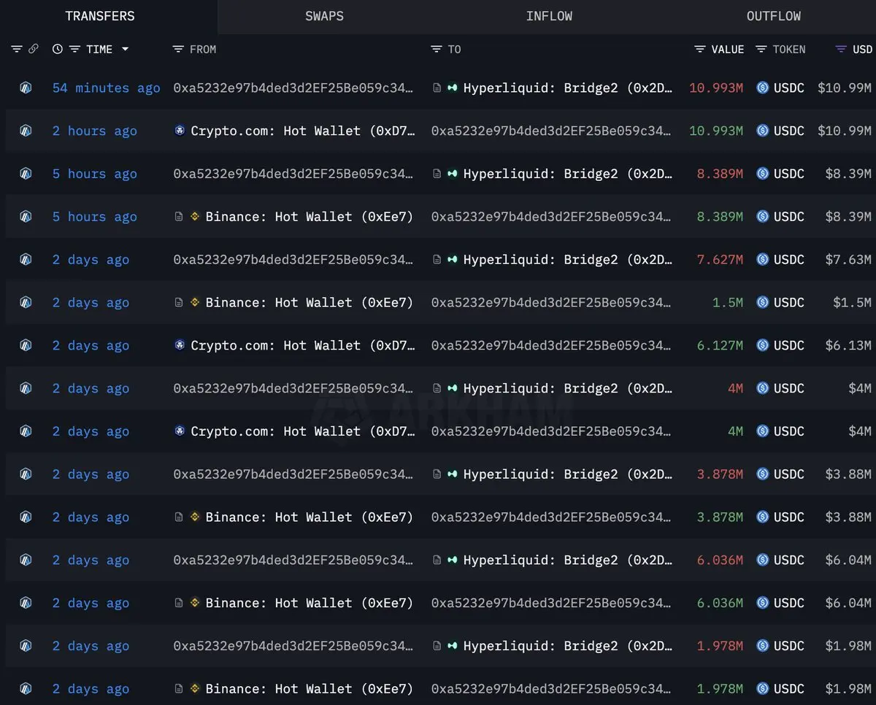Open Binance Hot Wallet in green 1.978M row
Image resolution: width=876 pixels, height=705 pixels.
tap(310, 689)
